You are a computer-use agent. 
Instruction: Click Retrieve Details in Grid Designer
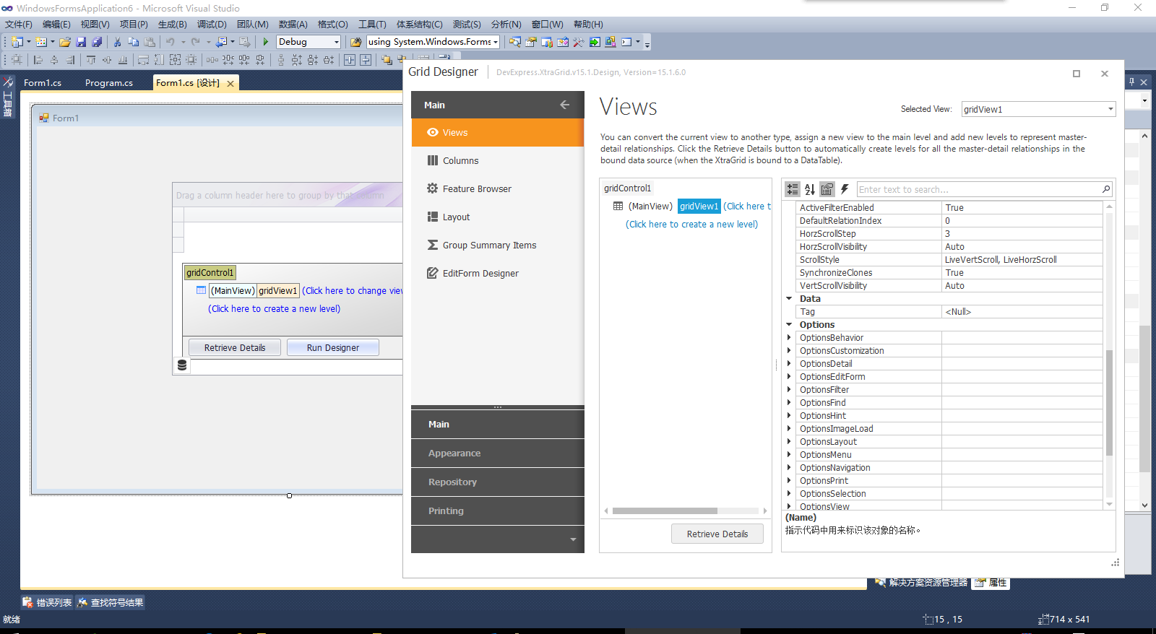point(717,534)
